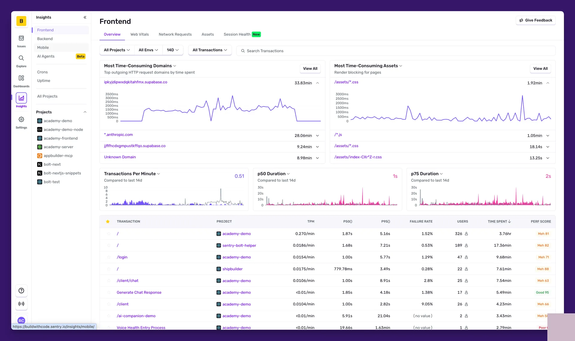
Task: Star the Generate Chat Response transaction
Action: [x=108, y=292]
